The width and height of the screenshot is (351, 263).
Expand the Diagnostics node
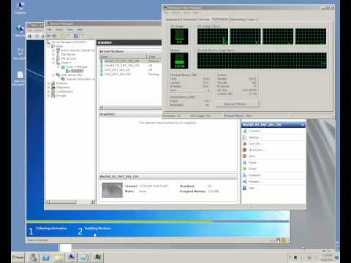pos(48,87)
